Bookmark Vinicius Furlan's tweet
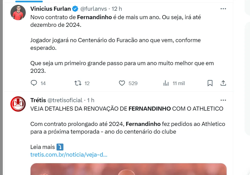The image size is (250, 175). pyautogui.click(x=210, y=83)
